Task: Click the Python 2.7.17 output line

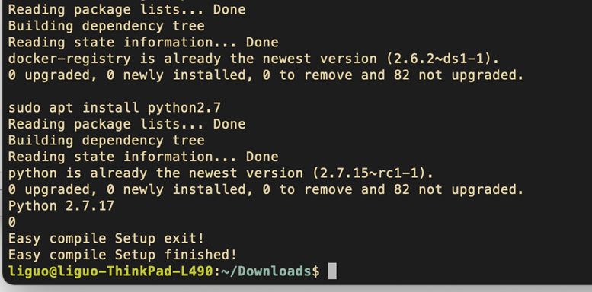Action: [x=61, y=206]
